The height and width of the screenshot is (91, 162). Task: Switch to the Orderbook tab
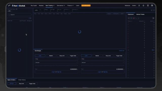tap(131, 14)
